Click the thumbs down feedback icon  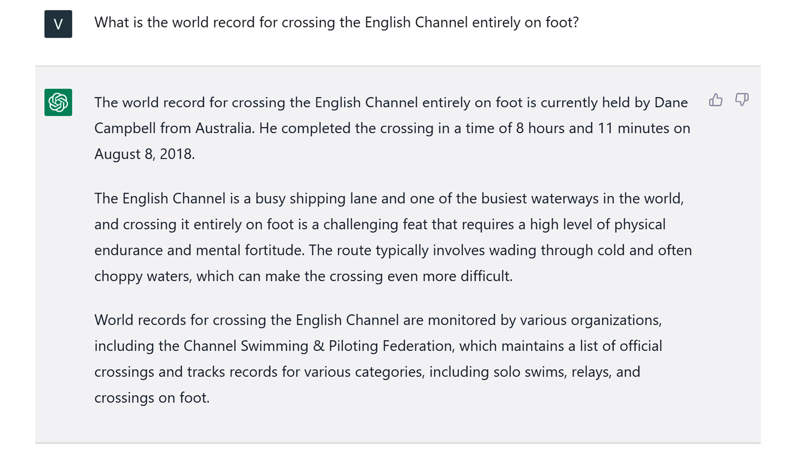[x=741, y=100]
